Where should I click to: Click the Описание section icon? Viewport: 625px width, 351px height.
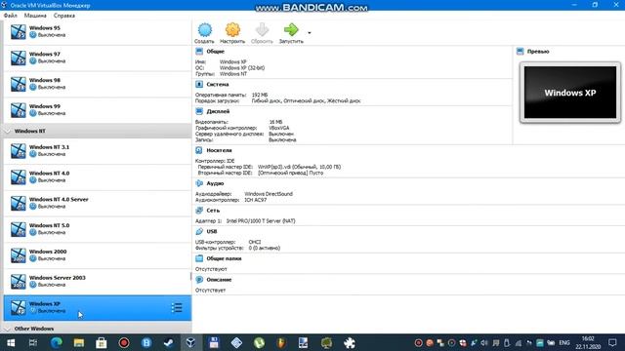pos(199,280)
